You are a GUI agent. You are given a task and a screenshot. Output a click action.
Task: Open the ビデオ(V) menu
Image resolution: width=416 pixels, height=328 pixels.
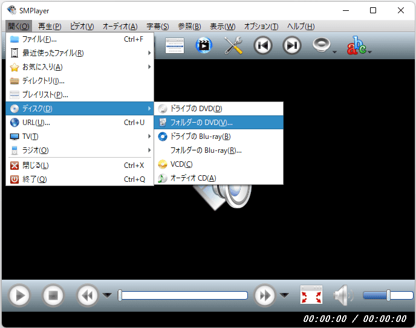tap(82, 27)
